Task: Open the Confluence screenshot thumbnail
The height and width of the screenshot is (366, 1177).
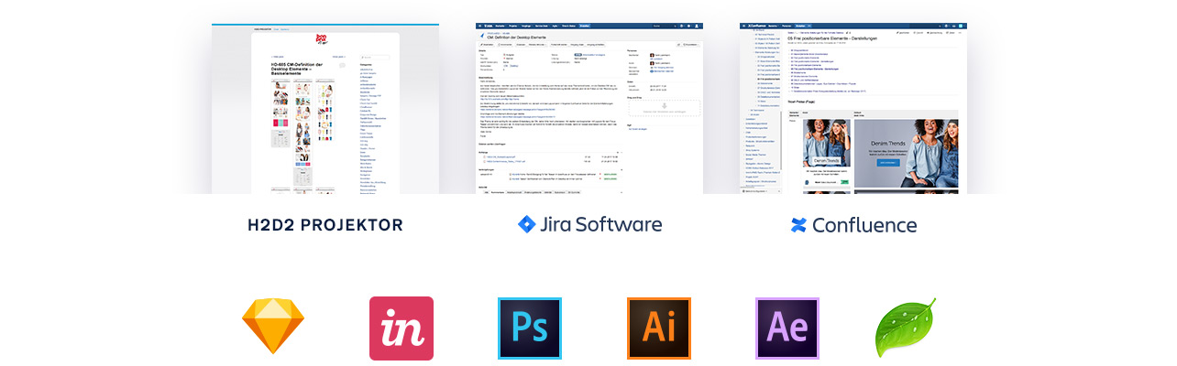Action: pyautogui.click(x=853, y=109)
